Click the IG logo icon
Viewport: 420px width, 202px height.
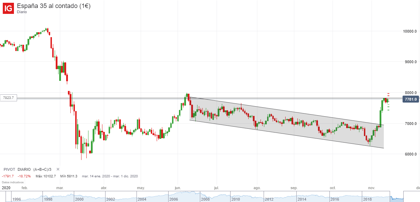8,8
